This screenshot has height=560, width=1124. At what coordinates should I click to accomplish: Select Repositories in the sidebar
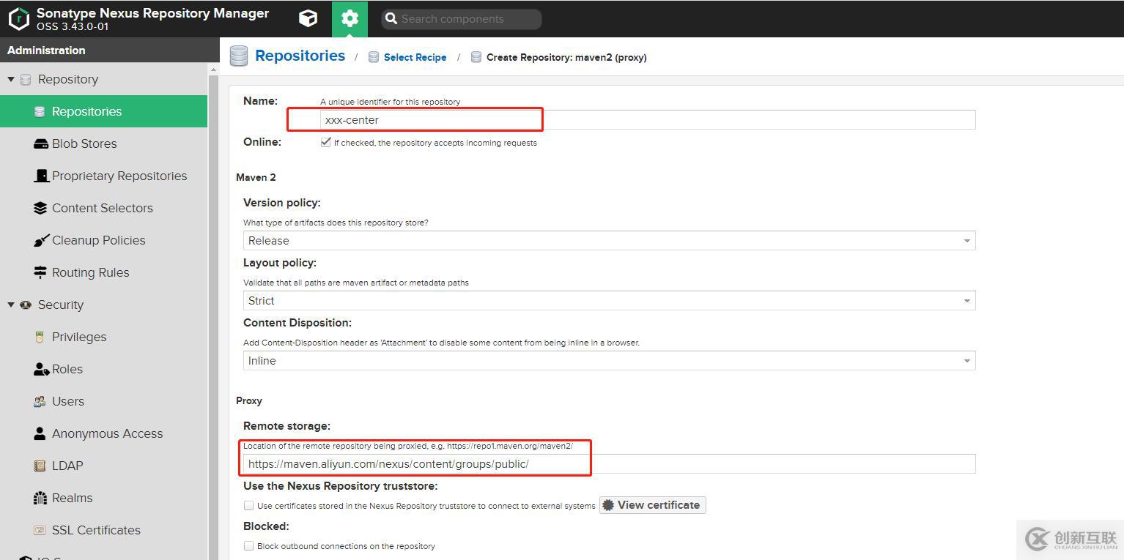pos(104,111)
